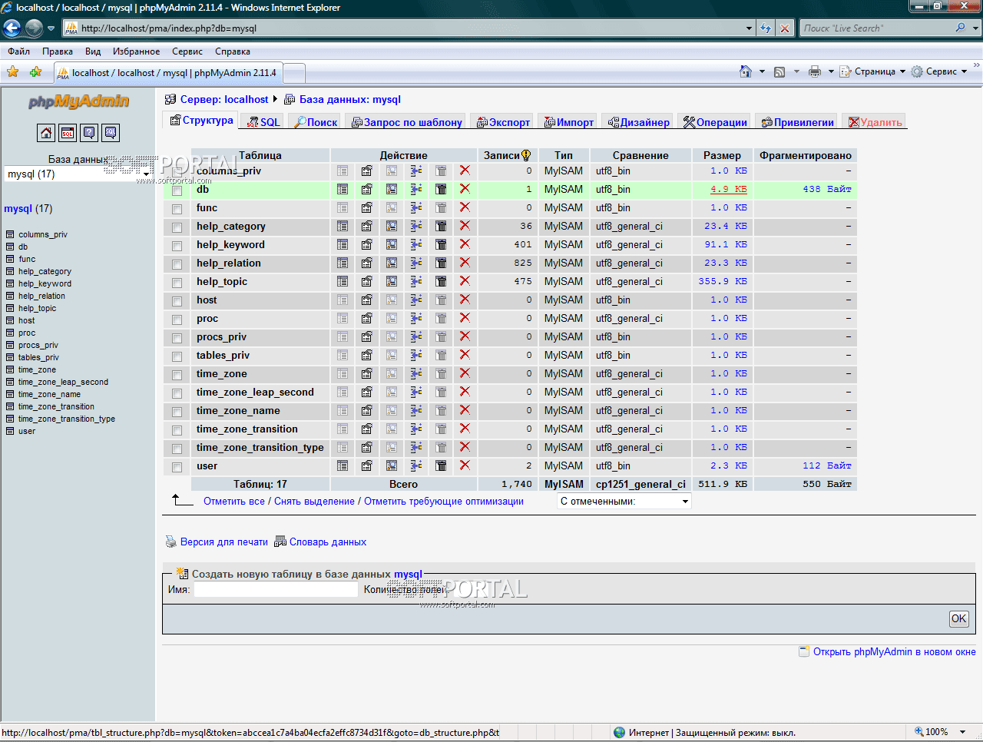The image size is (983, 742).
Task: Refresh the page with the address bar refresh icon
Action: (x=766, y=28)
